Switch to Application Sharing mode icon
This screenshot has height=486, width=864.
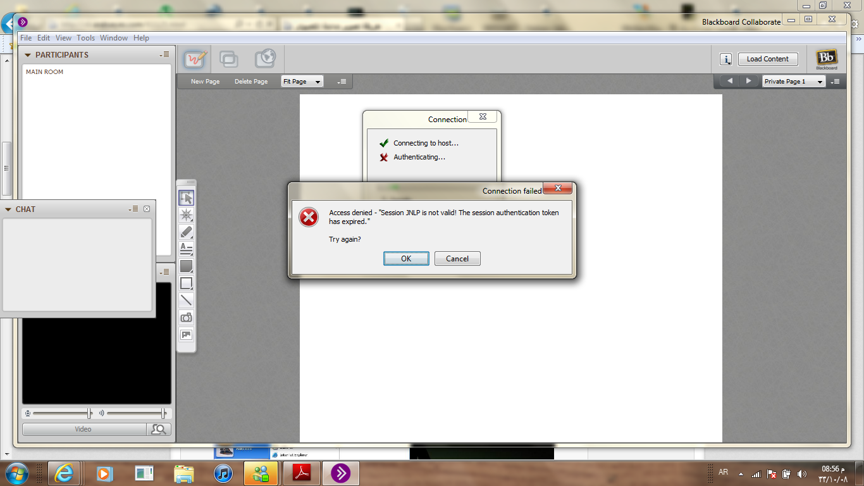(229, 59)
